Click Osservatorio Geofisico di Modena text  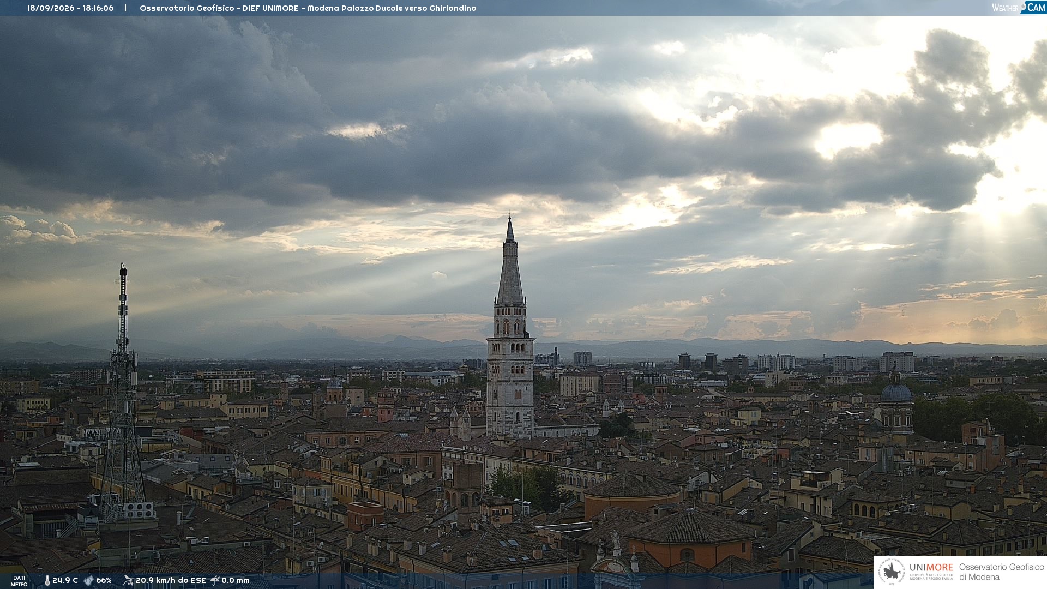tap(1001, 572)
